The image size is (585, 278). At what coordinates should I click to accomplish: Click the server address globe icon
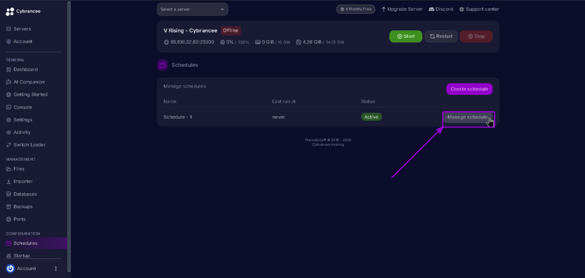[x=166, y=42]
